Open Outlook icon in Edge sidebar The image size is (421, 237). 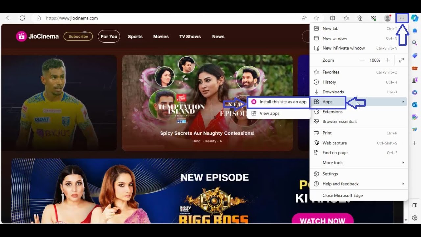pyautogui.click(x=415, y=105)
